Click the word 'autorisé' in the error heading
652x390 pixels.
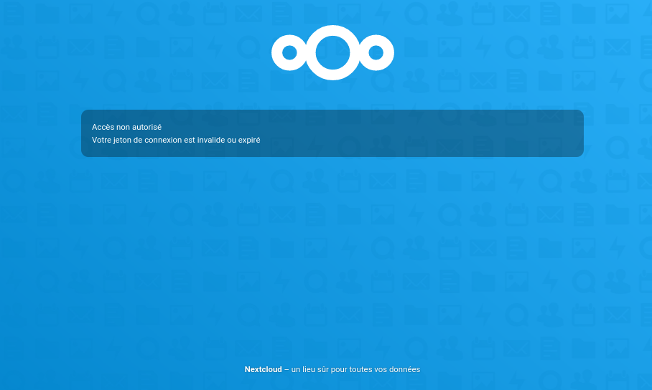pyautogui.click(x=146, y=127)
